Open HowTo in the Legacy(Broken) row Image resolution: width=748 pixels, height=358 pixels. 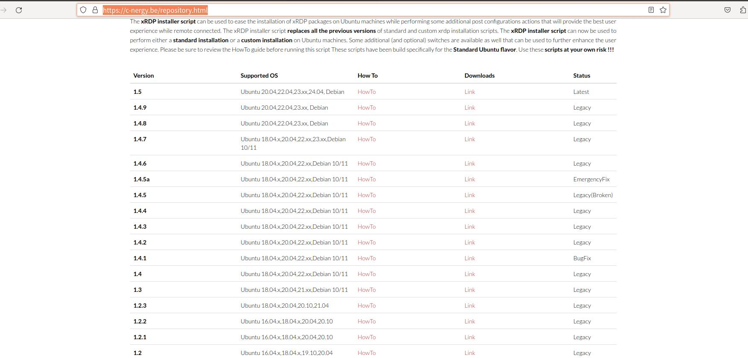(367, 195)
